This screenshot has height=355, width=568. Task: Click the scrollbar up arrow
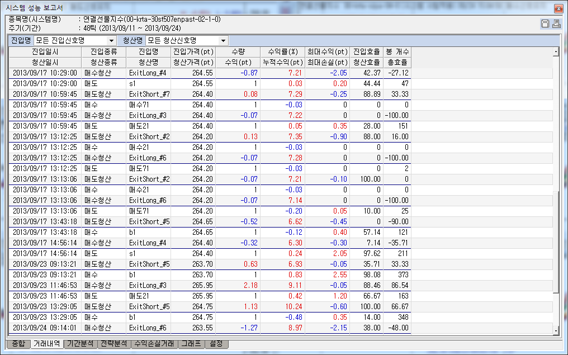(556, 52)
